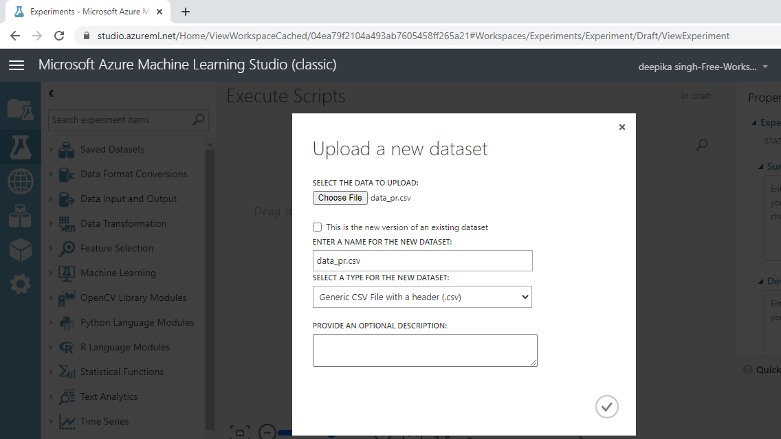Viewport: 781px width, 439px height.
Task: Click the search magnifier in experiment items
Action: click(x=198, y=120)
